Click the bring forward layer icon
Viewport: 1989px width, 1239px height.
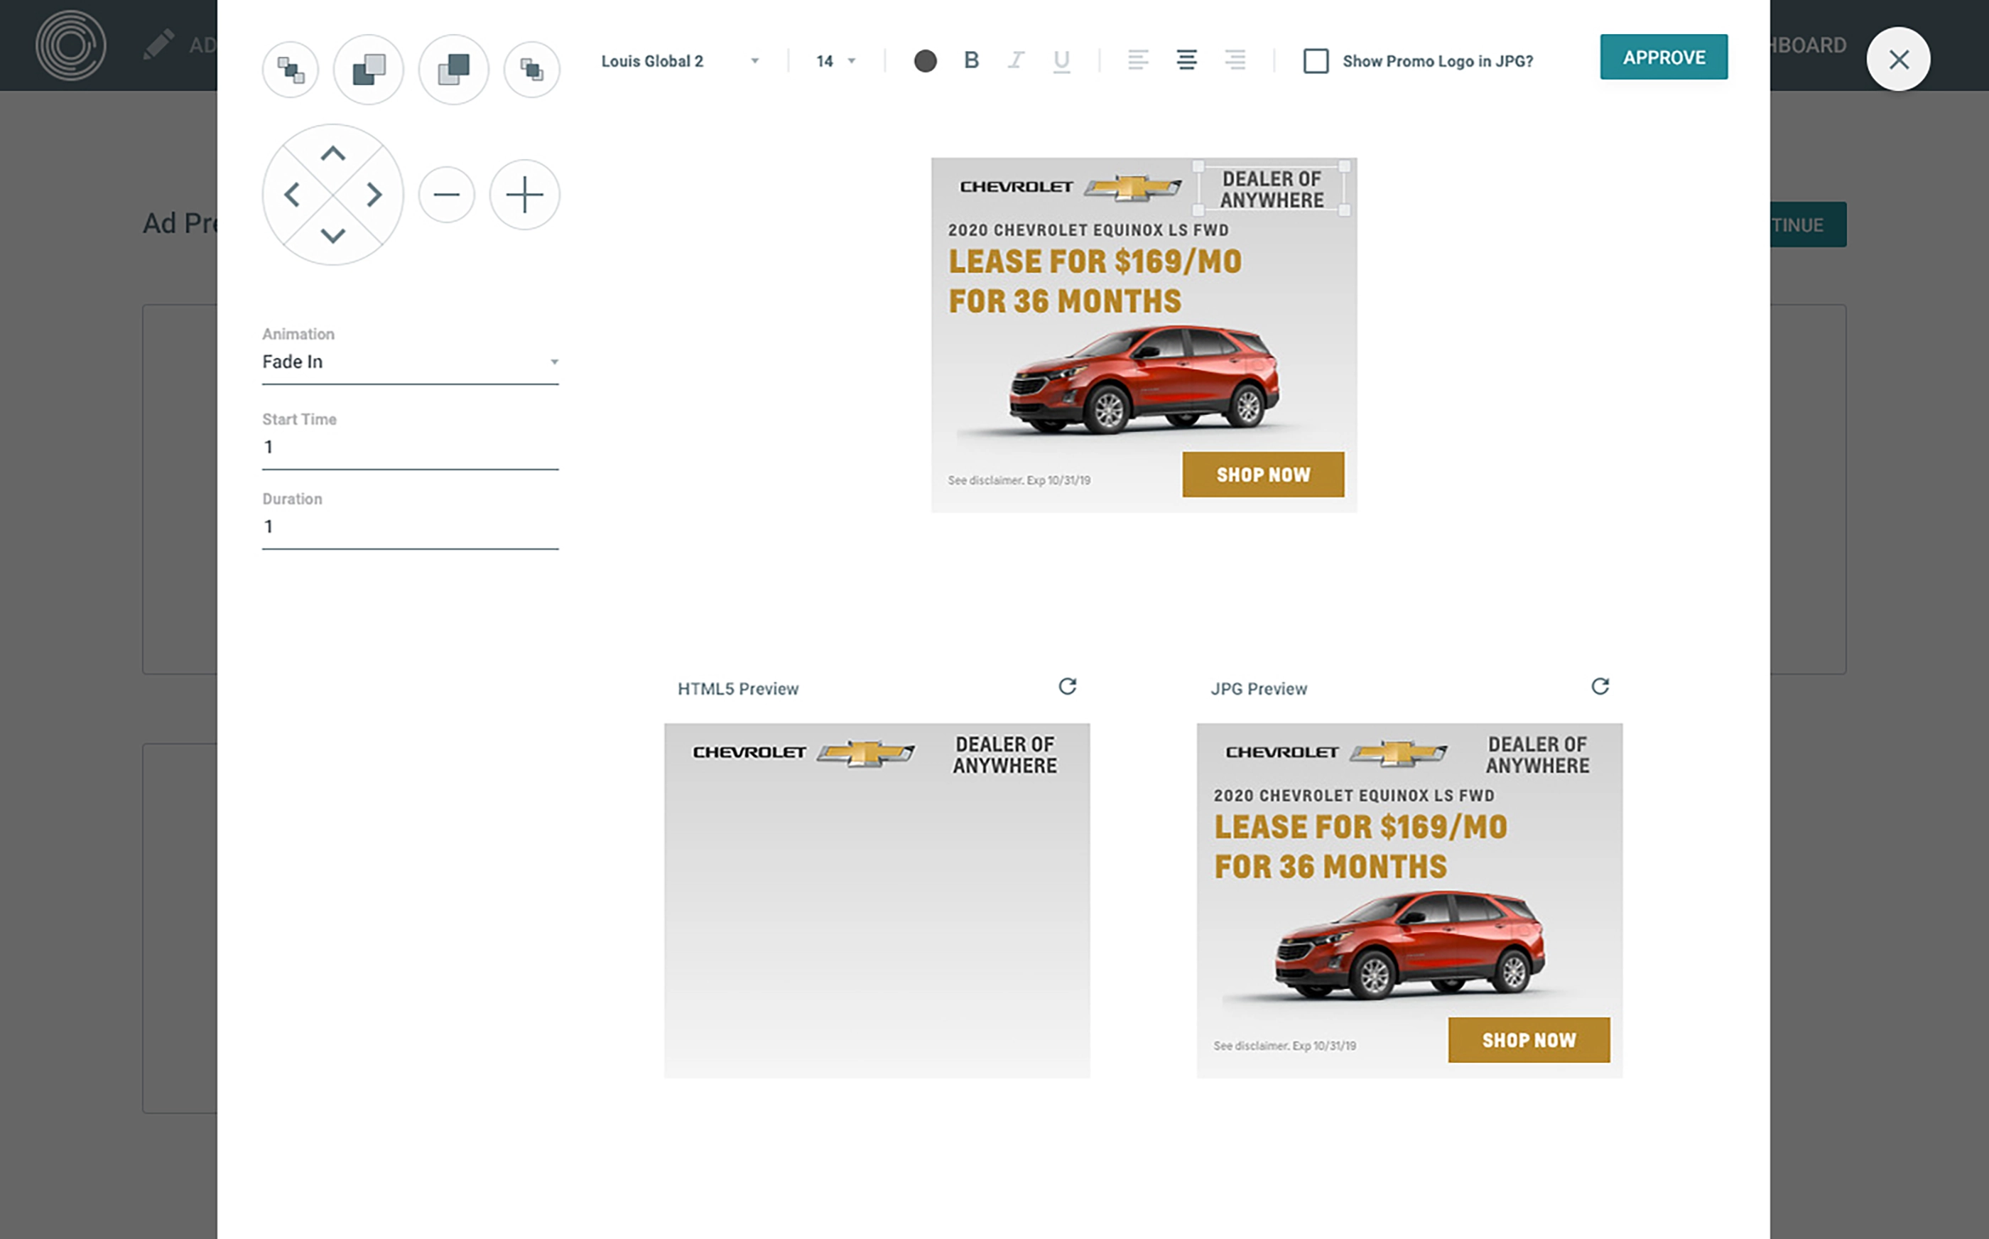click(x=454, y=70)
